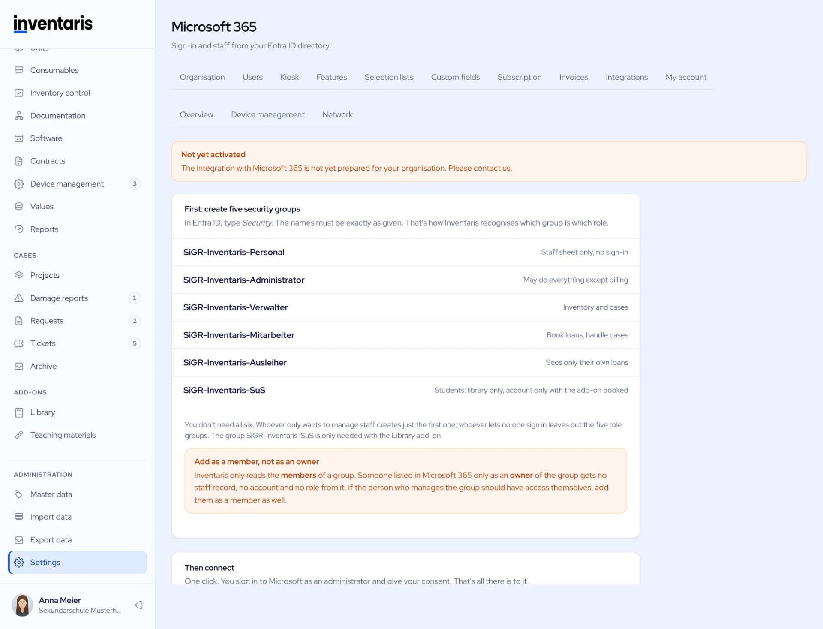823x629 pixels.
Task: Click the Reports icon
Action: point(19,229)
